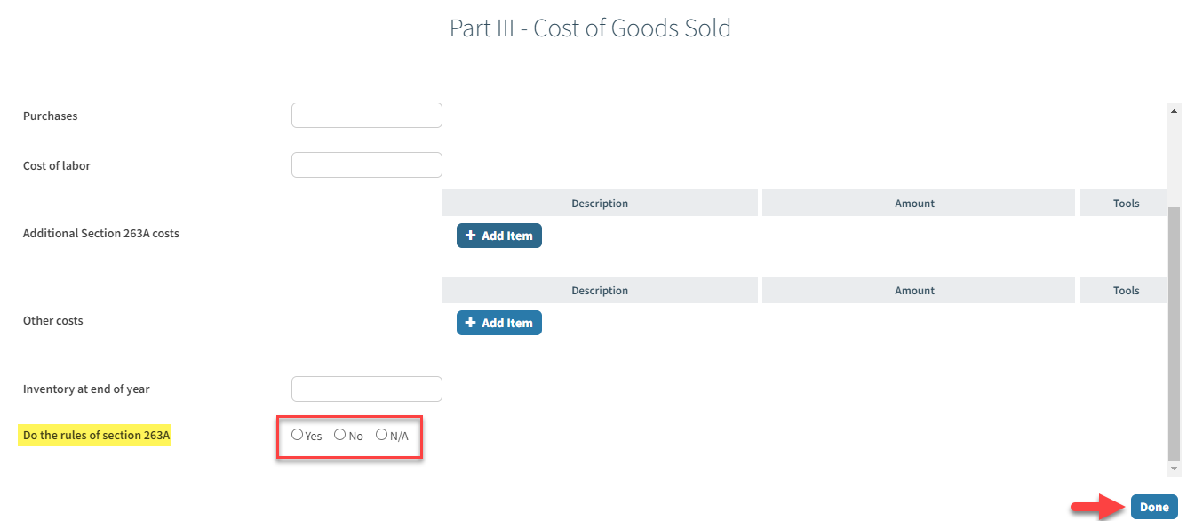Viewport: 1203px width, 521px height.
Task: Click plus icon in Section 263A Add Item
Action: [471, 236]
